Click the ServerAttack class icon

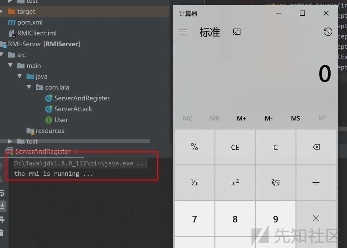(x=49, y=109)
